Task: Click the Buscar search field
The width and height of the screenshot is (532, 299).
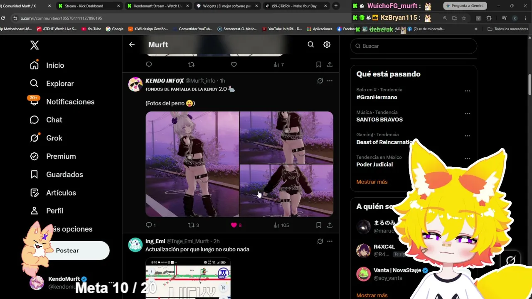Action: 414,46
